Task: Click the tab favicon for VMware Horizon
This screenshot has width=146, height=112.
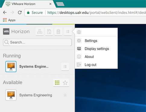Action: click(x=8, y=4)
